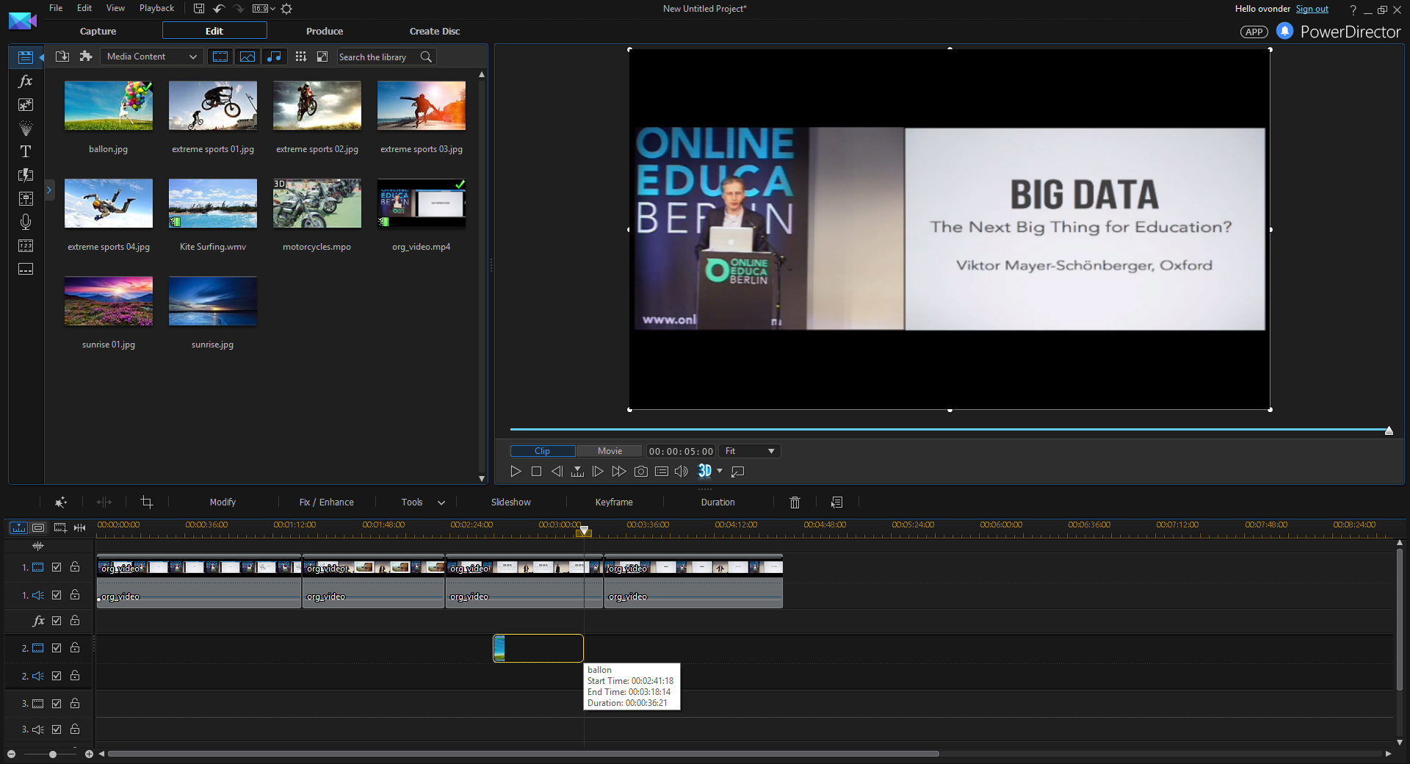Image resolution: width=1410 pixels, height=764 pixels.
Task: Open the Title Room T icon
Action: pyautogui.click(x=25, y=151)
